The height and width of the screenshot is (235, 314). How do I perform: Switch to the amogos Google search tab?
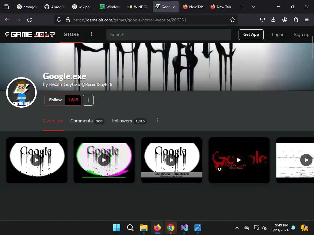coord(27,7)
